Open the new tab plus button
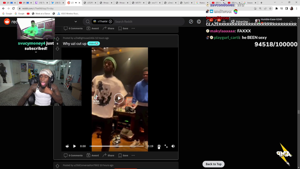The height and width of the screenshot is (169, 300). pos(262,3)
